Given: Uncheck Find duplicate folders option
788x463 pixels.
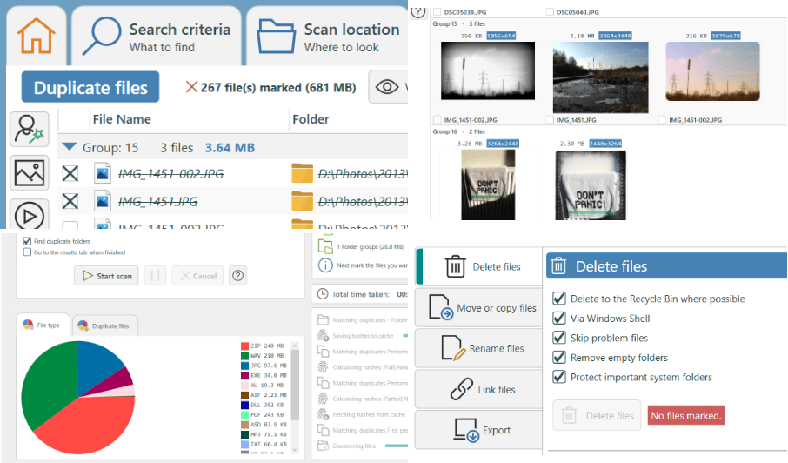Looking at the screenshot, I should tap(27, 241).
